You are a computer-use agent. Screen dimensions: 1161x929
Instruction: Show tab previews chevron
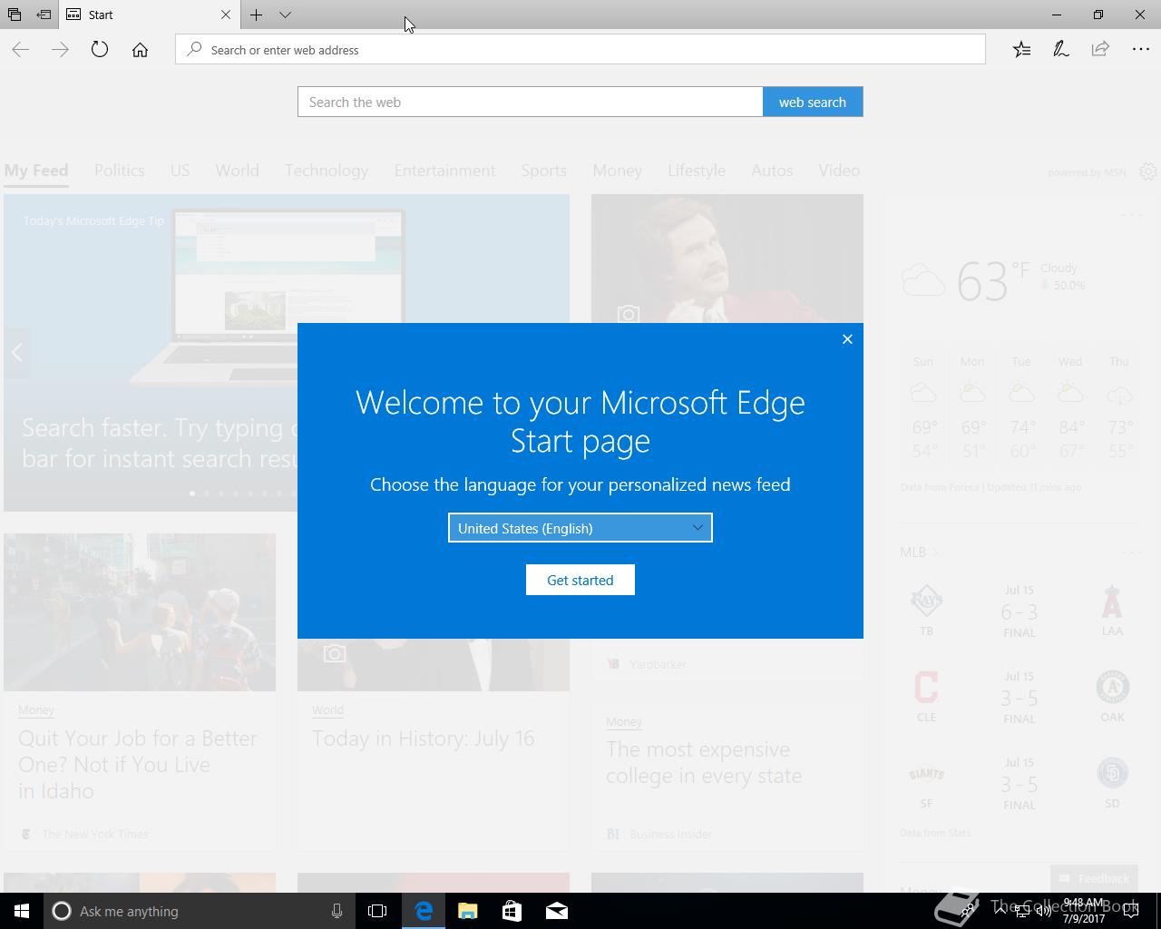285,15
